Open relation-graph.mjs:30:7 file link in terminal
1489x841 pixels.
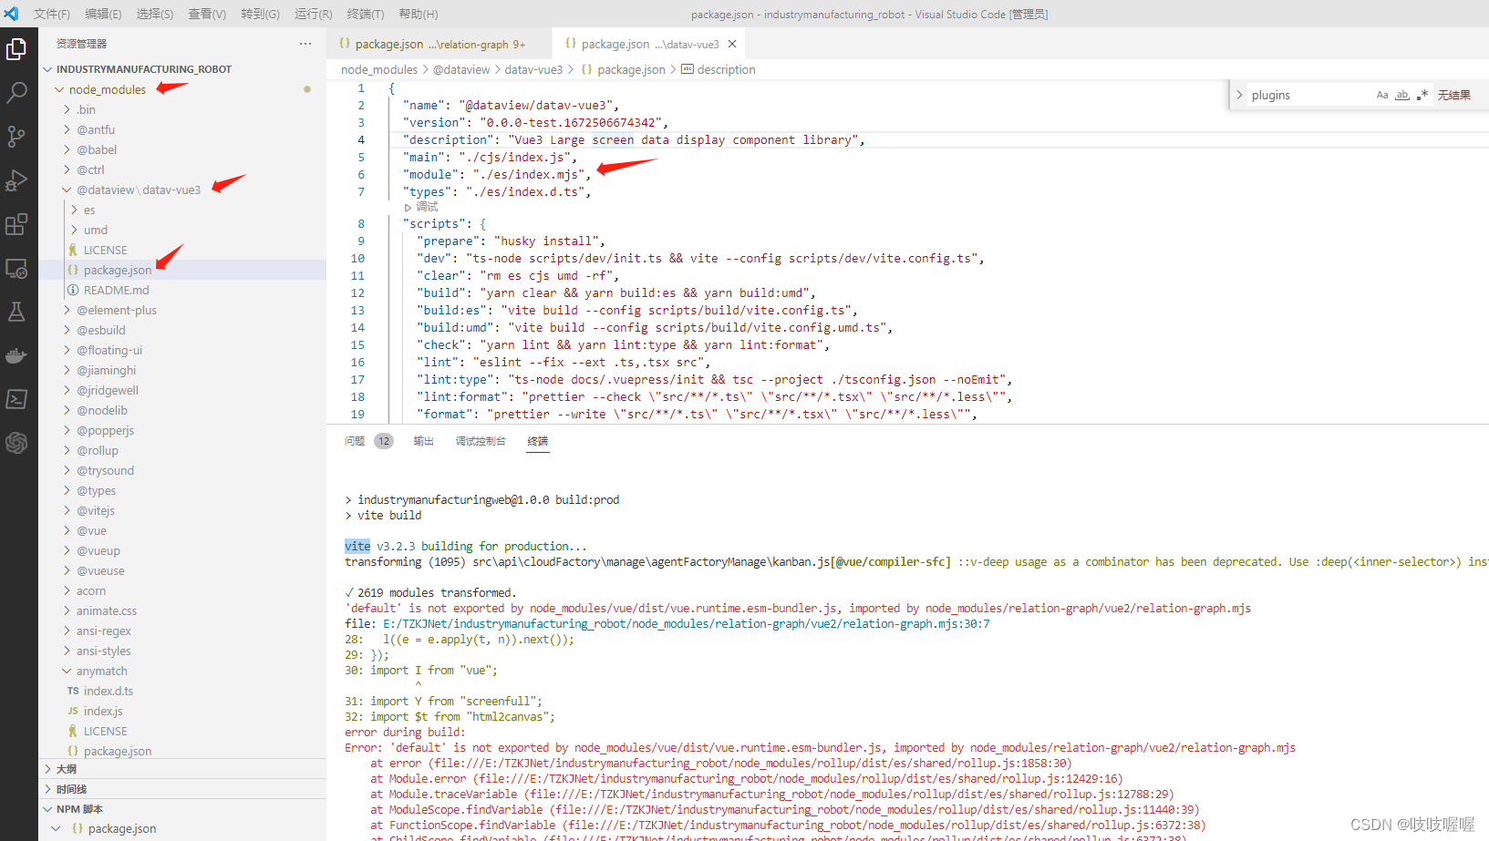tap(687, 624)
